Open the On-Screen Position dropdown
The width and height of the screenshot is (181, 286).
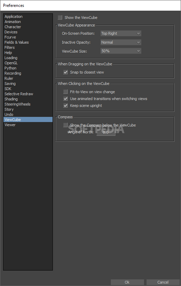pyautogui.click(x=121, y=33)
